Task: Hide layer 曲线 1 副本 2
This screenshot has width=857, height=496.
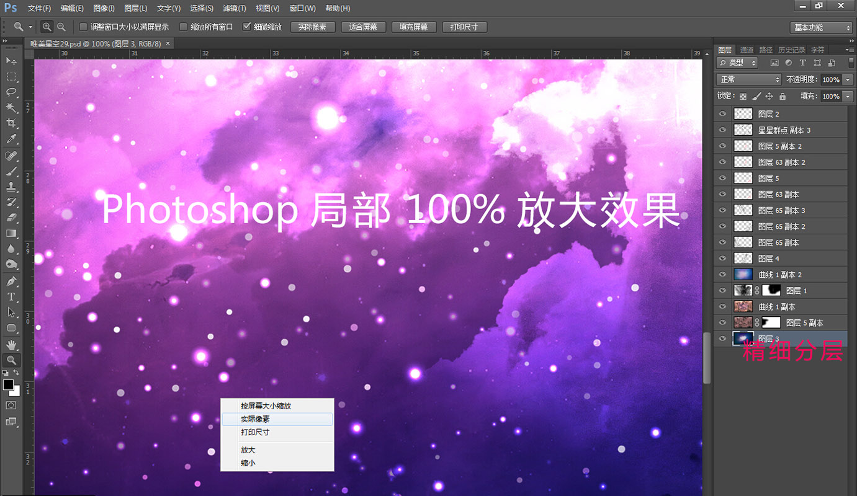Action: (722, 275)
